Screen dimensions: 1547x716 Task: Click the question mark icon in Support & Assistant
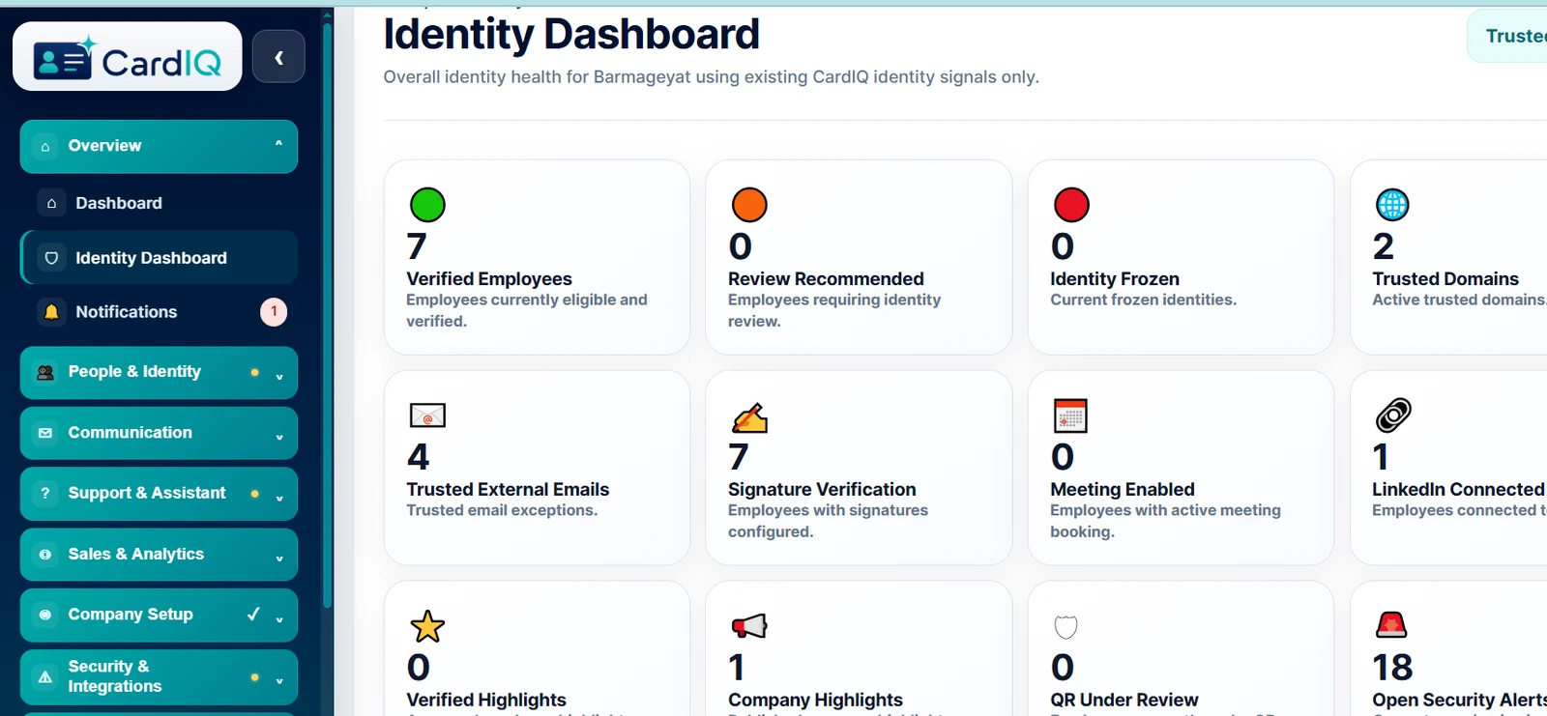click(x=45, y=493)
